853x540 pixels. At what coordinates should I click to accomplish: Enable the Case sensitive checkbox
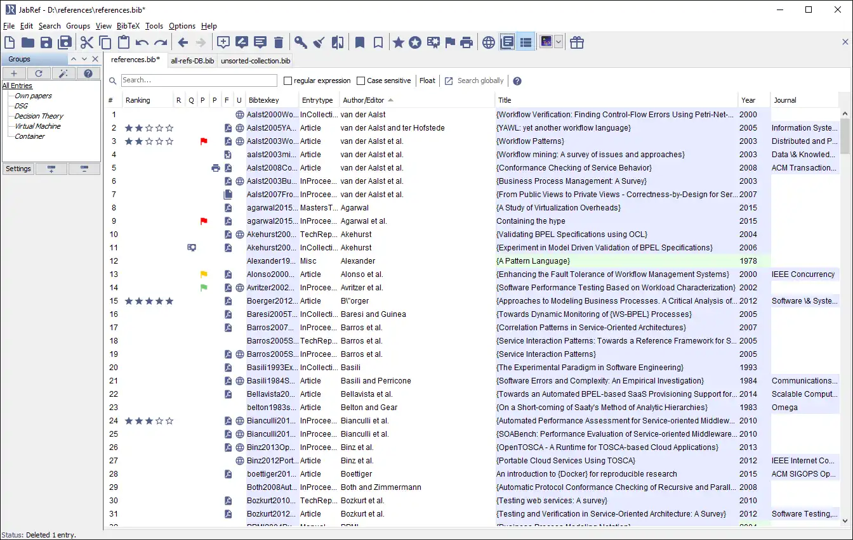360,80
